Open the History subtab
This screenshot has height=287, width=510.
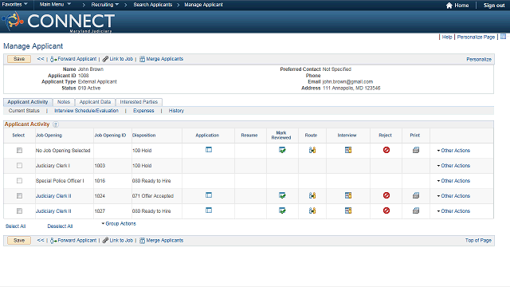pyautogui.click(x=176, y=111)
